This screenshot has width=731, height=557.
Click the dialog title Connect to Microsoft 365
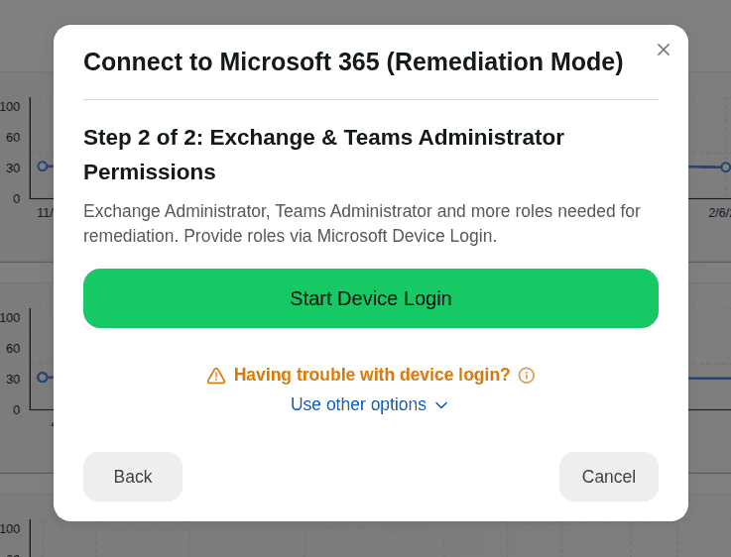pyautogui.click(x=353, y=61)
